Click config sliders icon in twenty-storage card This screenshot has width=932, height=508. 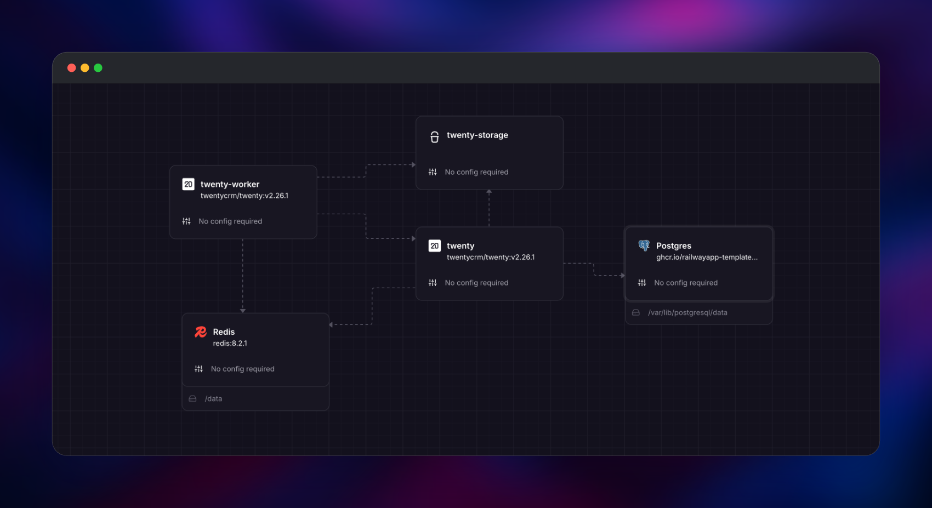point(433,172)
